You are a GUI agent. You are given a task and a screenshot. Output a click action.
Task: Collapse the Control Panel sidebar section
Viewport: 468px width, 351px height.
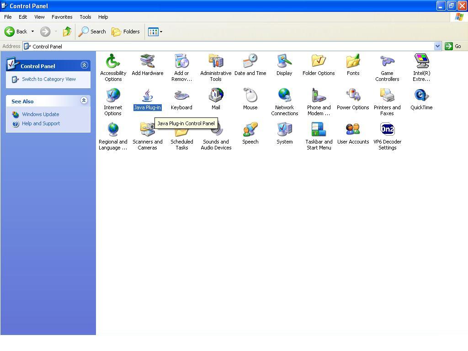pyautogui.click(x=84, y=65)
